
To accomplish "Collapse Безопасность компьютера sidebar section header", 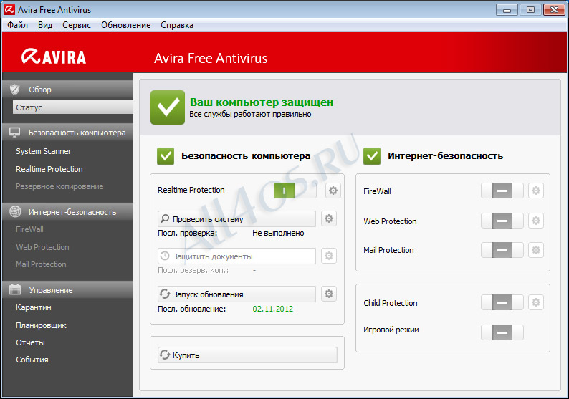I will (68, 133).
